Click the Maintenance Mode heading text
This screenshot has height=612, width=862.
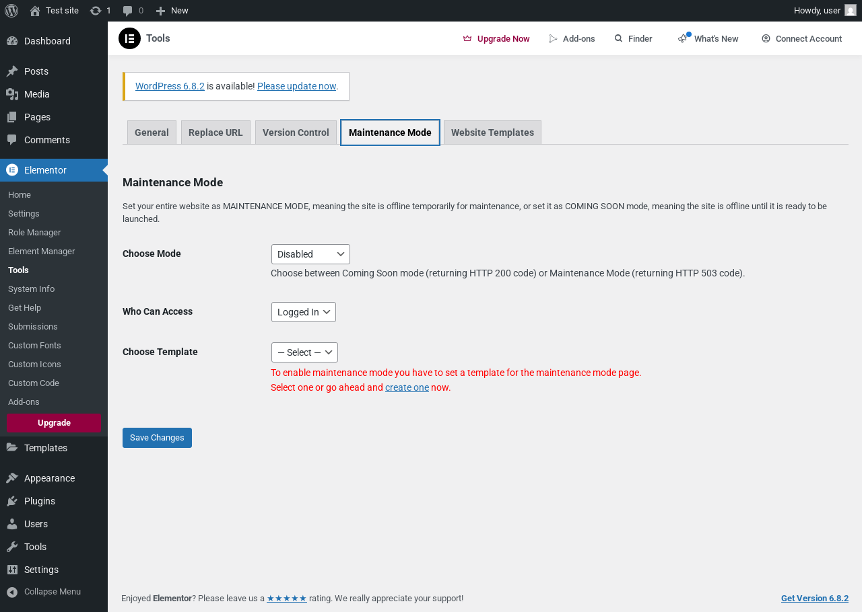click(x=172, y=182)
